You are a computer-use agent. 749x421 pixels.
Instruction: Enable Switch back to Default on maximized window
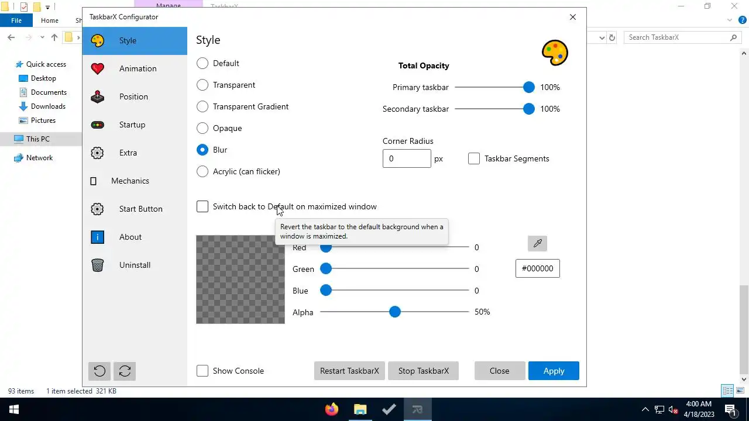(202, 206)
